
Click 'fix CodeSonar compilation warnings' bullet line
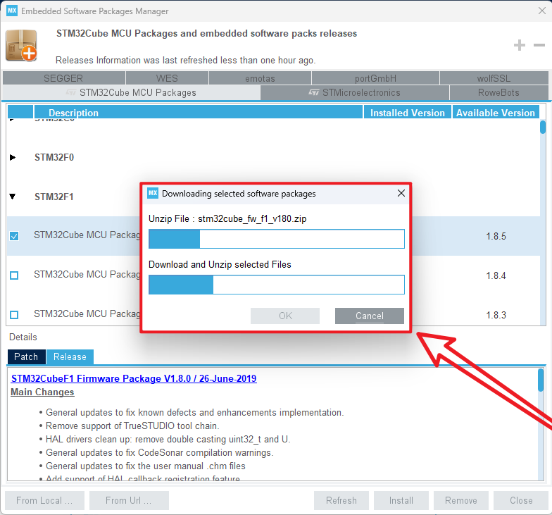click(x=159, y=452)
